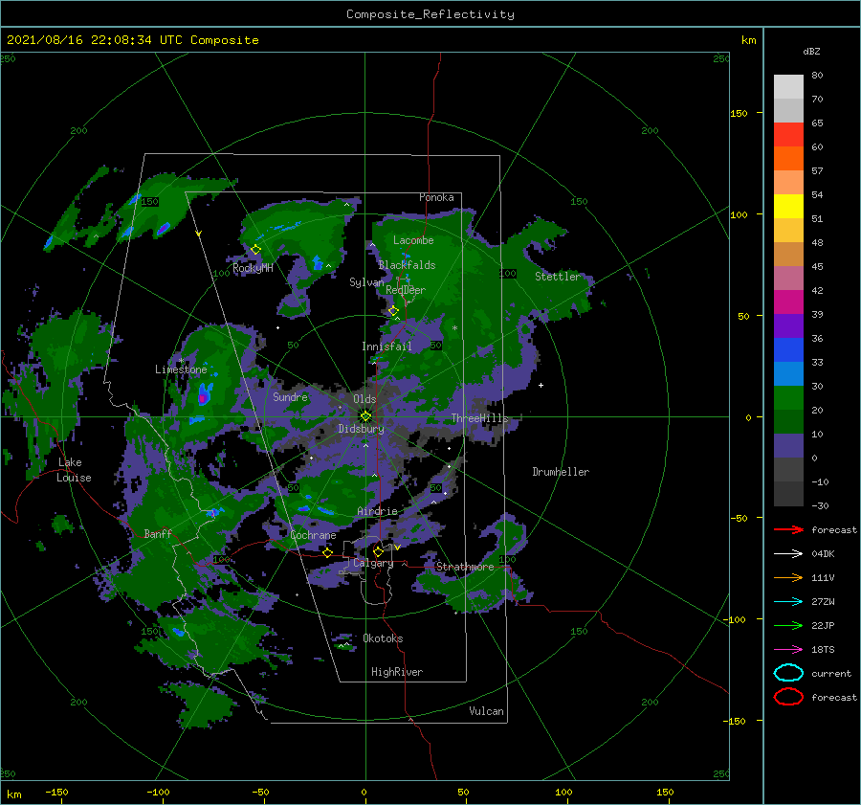861x805 pixels.
Task: Click the Composite_Reflectivity title
Action: pos(430,14)
